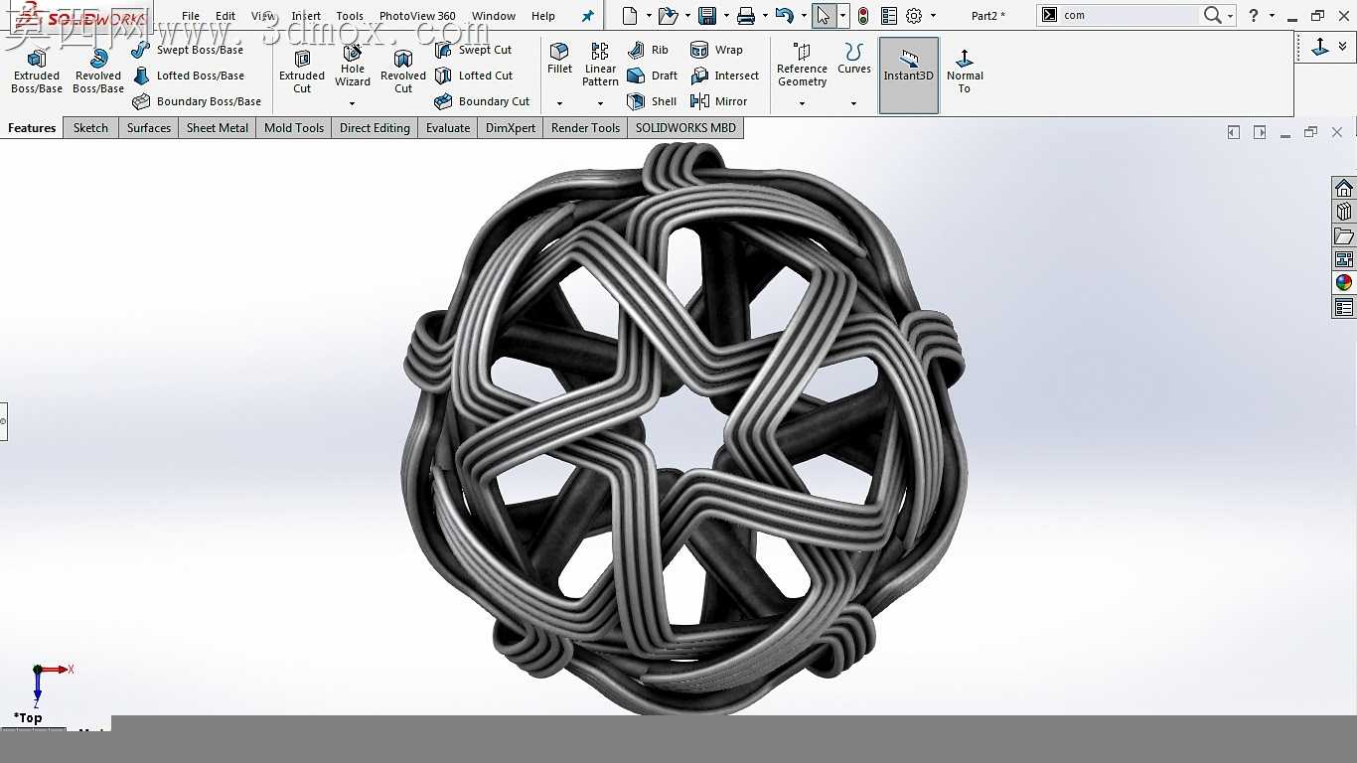Click the right panel arrow button
The height and width of the screenshot is (763, 1357).
tap(1260, 132)
